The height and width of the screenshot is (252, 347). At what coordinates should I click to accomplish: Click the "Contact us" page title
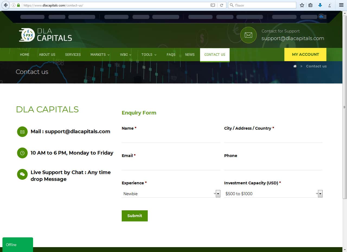[32, 72]
